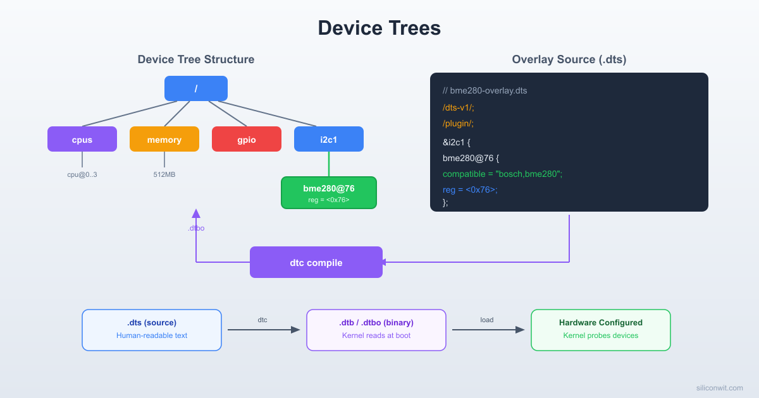Select the dark Overlay Source code panel
The width and height of the screenshot is (759, 398).
tap(569, 142)
